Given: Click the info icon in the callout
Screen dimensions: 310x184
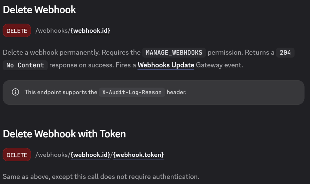Looking at the screenshot, I should point(15,92).
